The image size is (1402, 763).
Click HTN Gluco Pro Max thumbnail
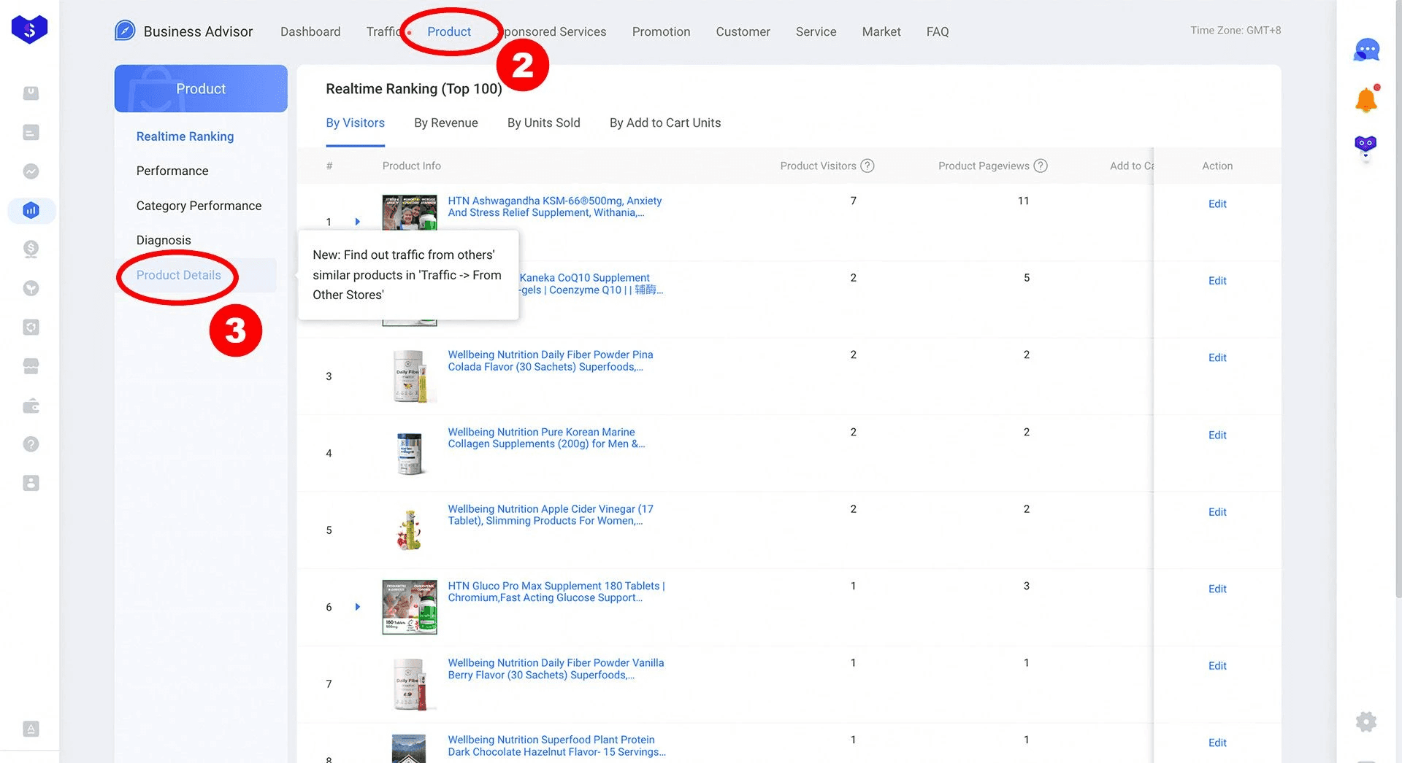[x=410, y=607]
